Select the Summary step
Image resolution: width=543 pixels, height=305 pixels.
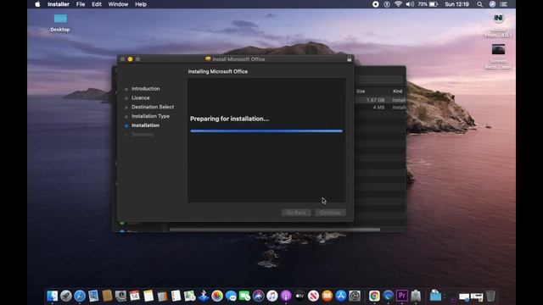point(143,135)
